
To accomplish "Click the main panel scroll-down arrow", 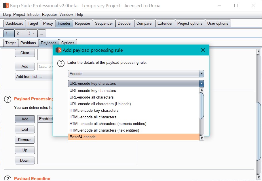I will coord(259,177).
